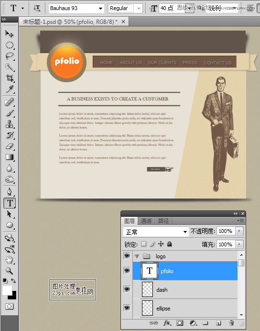Open the Regular font style dropdown
260x331 pixels.
(139, 9)
